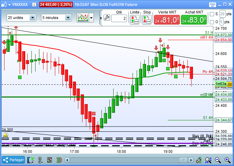Click the 24 434,00 price label
Image resolution: width=234 pixels, height=166 pixels.
[x=223, y=94]
